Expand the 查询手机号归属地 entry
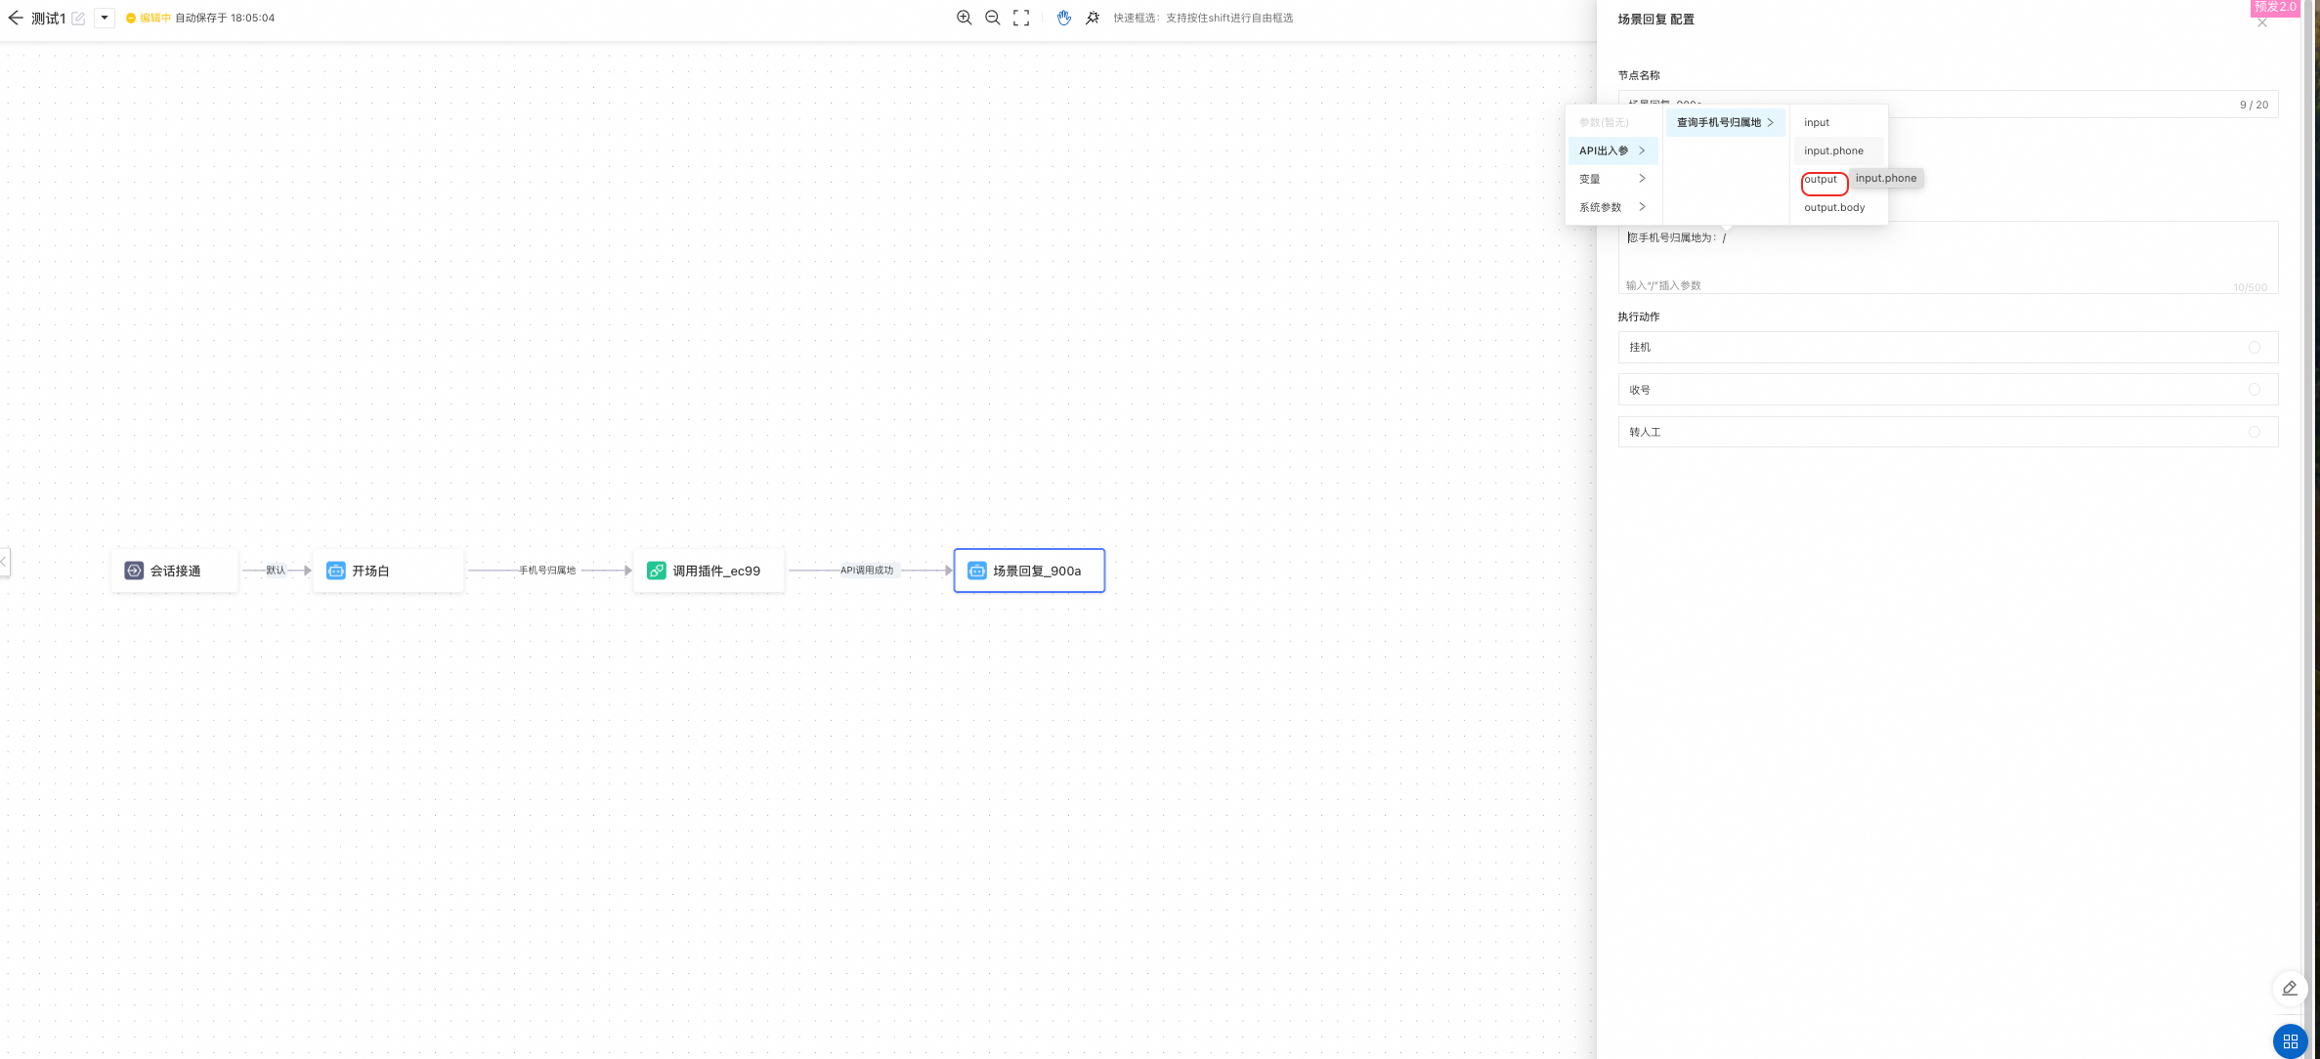 tap(1725, 122)
